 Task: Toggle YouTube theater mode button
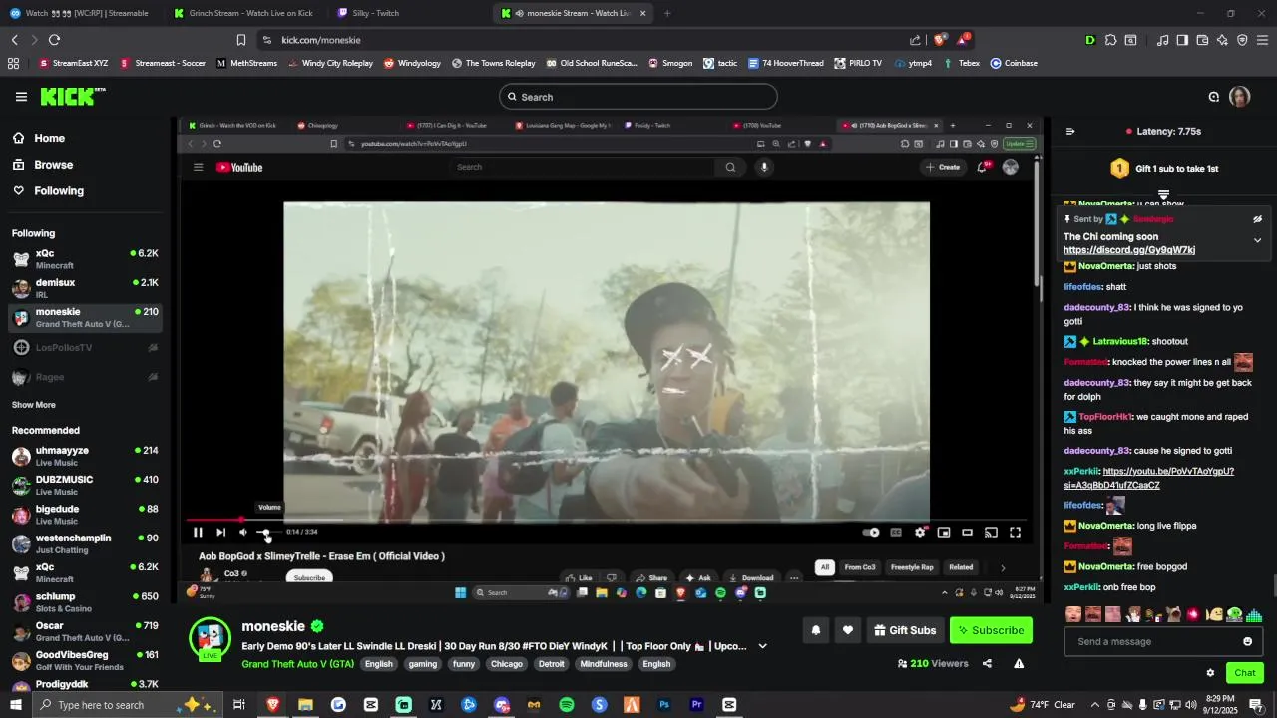click(x=967, y=532)
